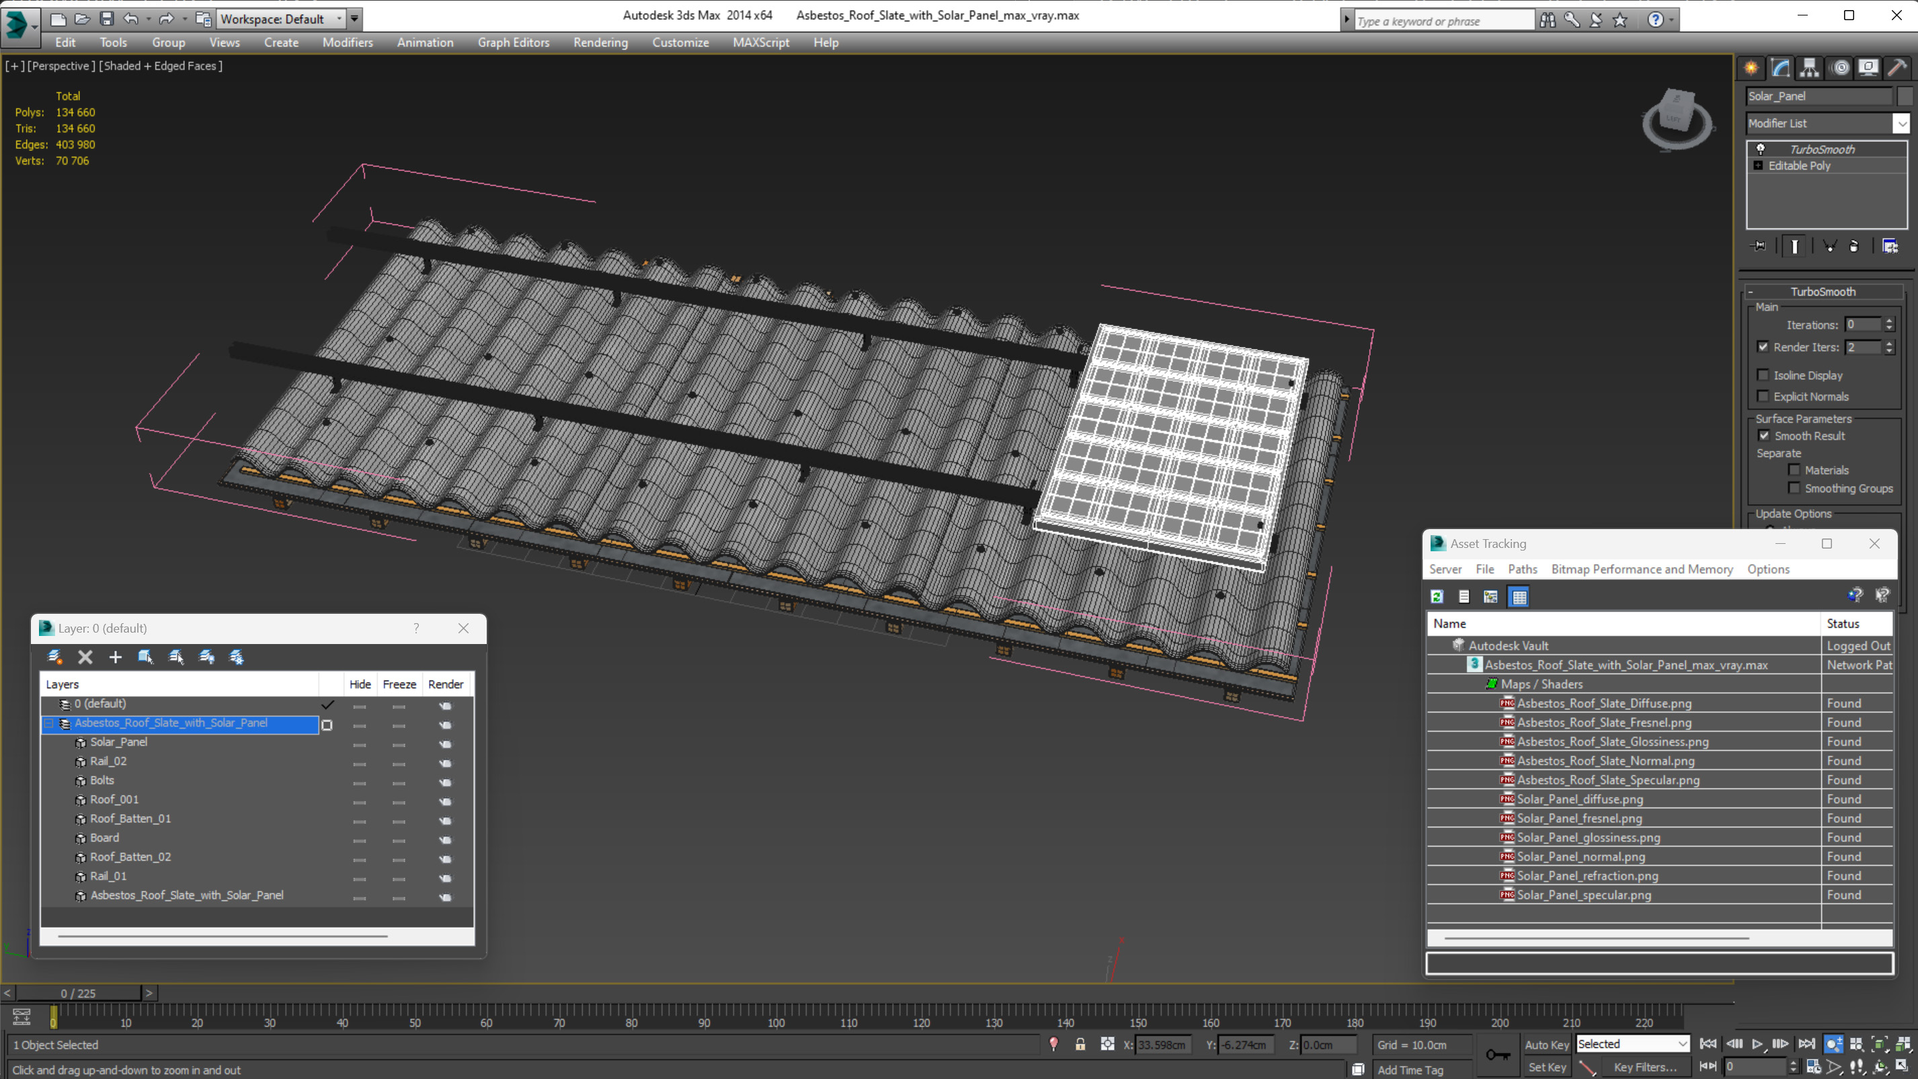The height and width of the screenshot is (1079, 1918).
Task: Open the Help icon dropdown arrow
Action: point(1673,20)
